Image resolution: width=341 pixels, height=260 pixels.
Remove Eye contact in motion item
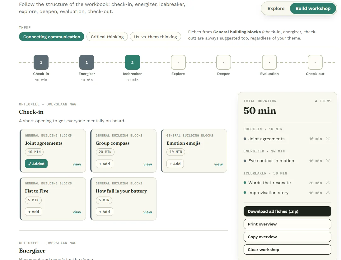coord(328,161)
